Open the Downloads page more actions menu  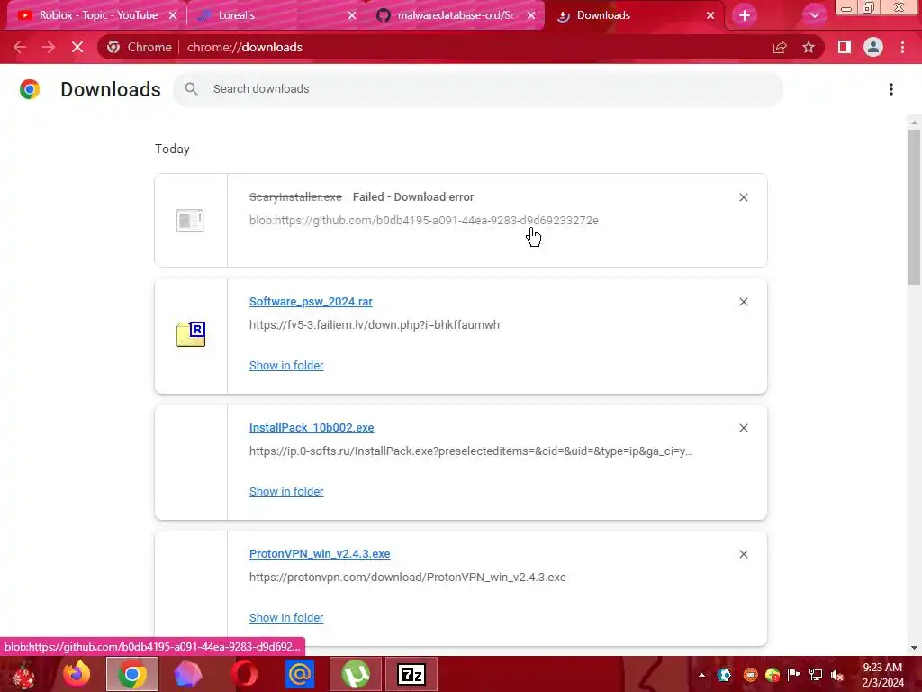coord(891,89)
